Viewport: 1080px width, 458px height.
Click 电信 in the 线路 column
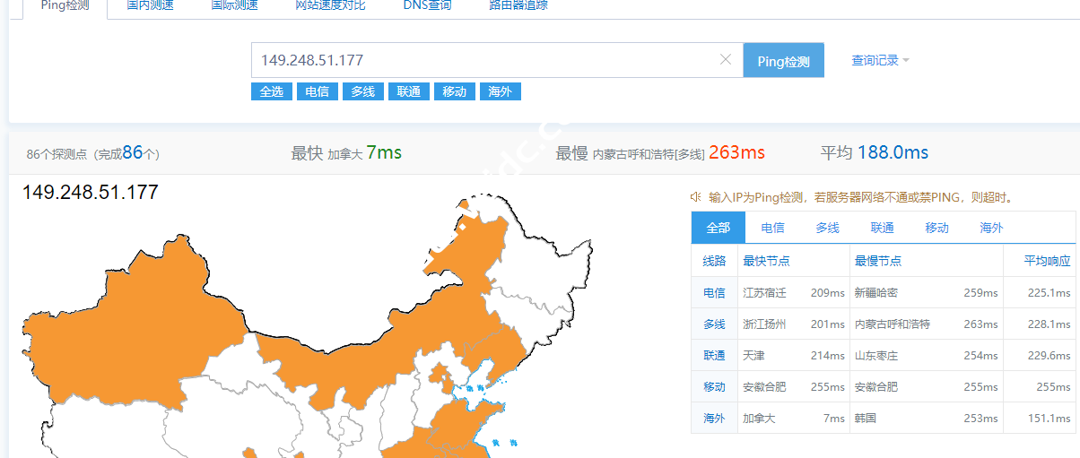[714, 293]
